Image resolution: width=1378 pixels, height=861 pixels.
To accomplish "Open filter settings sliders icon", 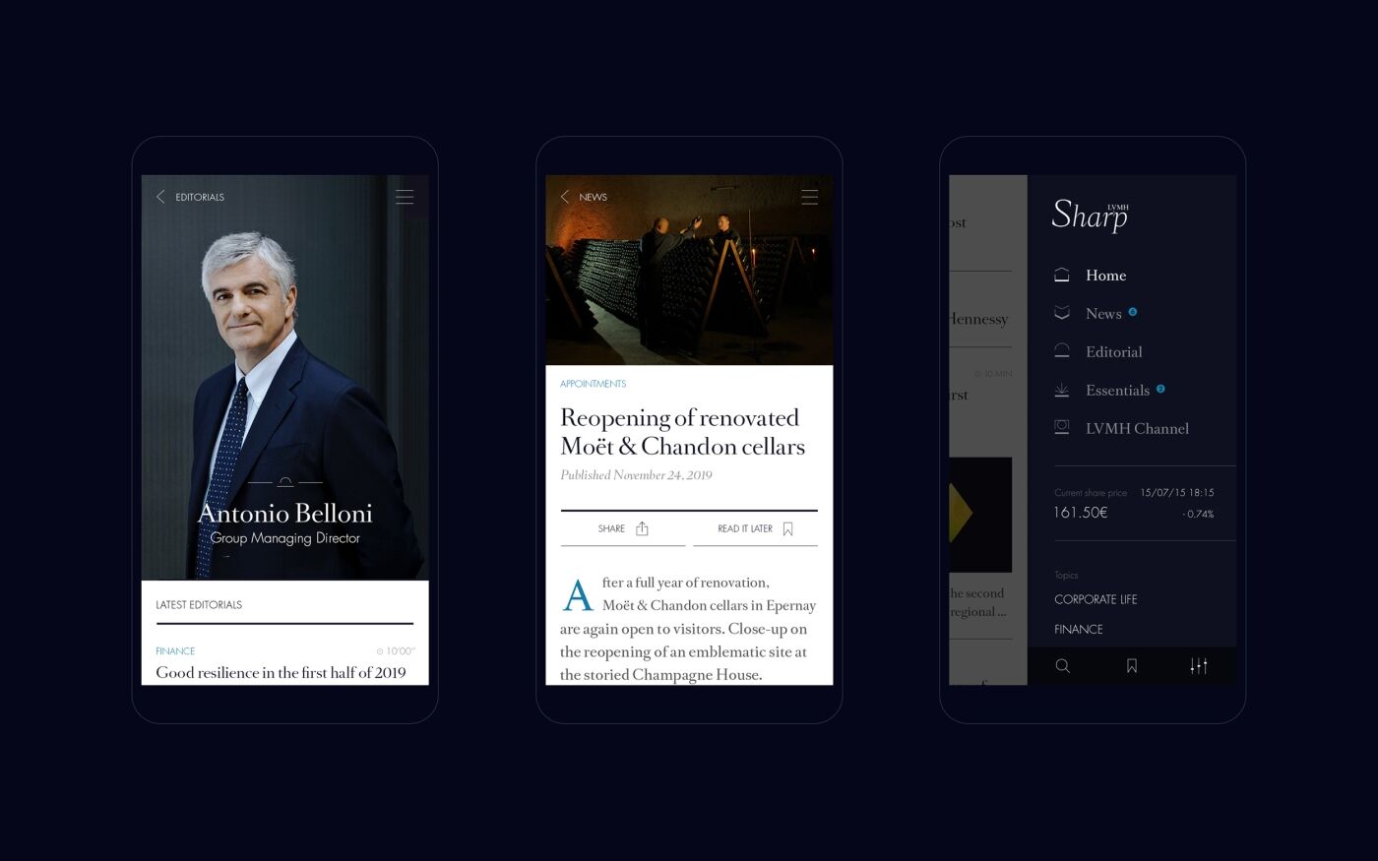I will [1199, 666].
